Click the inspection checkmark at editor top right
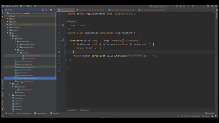The height and width of the screenshot is (123, 219). [x=214, y=13]
